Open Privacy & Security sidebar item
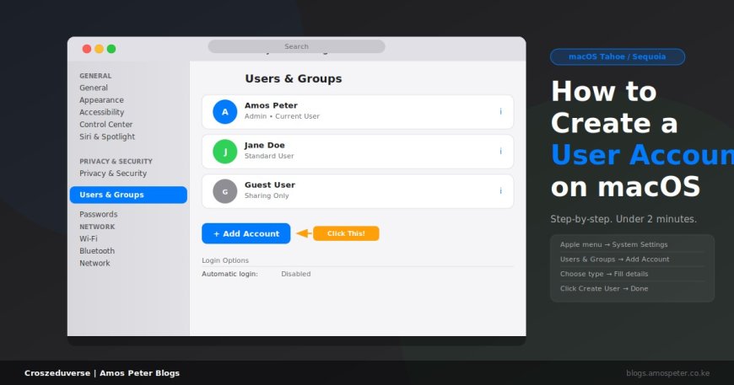The image size is (734, 385). click(x=113, y=174)
